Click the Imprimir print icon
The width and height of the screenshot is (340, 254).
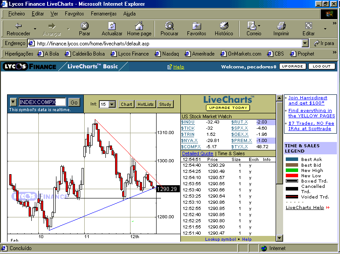click(281, 26)
